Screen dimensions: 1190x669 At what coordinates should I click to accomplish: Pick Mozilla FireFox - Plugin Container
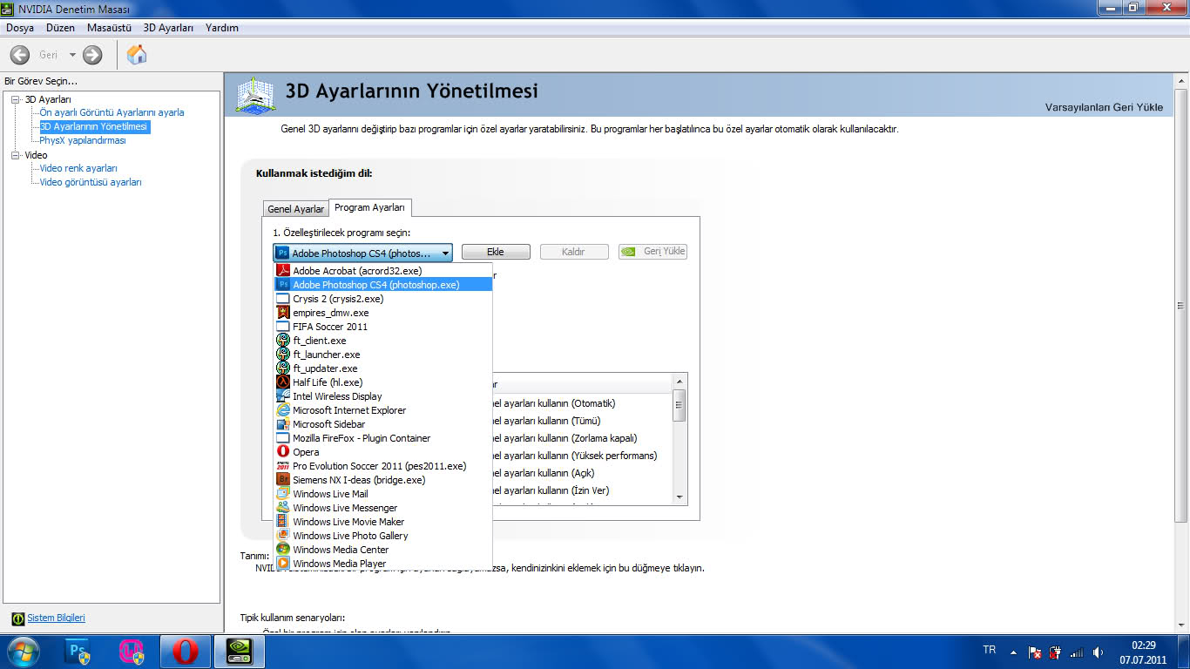tap(383, 438)
